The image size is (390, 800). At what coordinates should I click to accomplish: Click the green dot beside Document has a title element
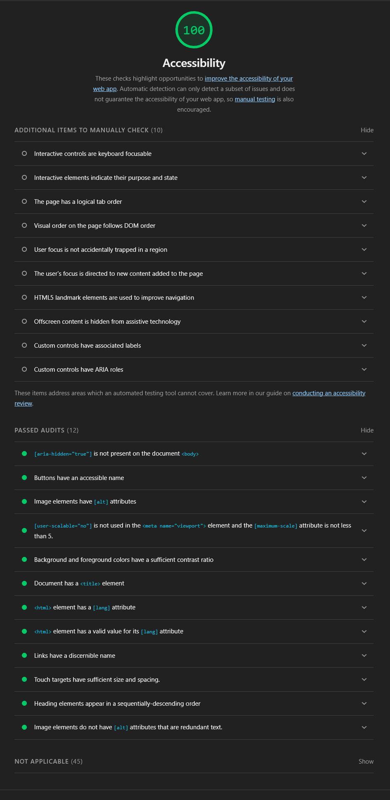[24, 583]
